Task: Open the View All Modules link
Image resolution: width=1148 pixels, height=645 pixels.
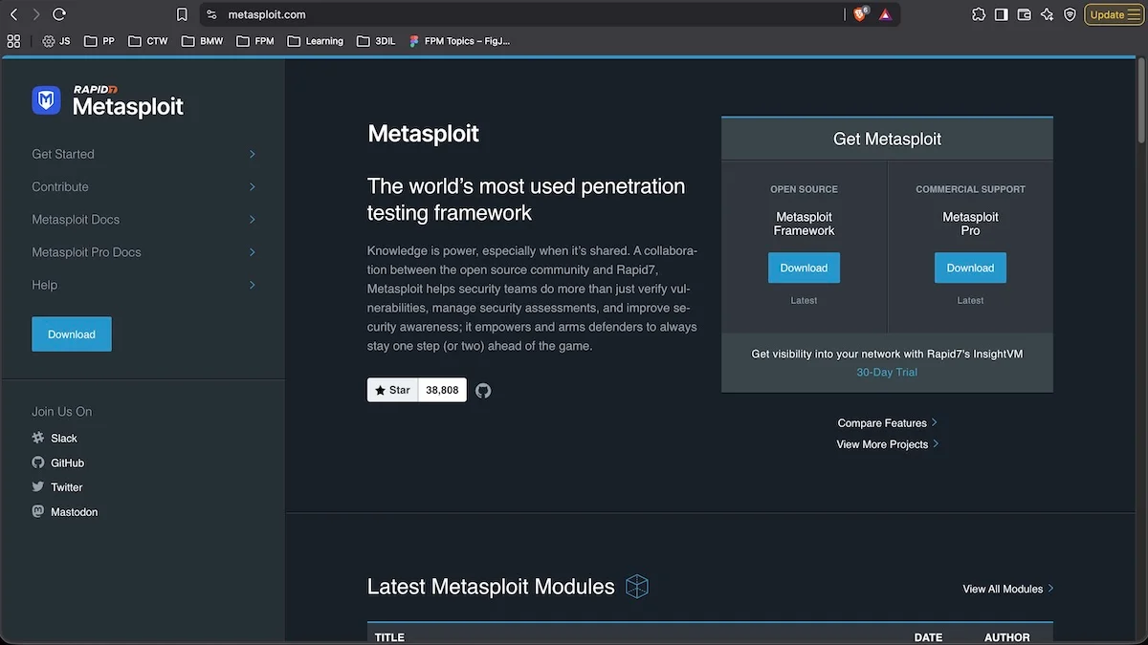Action: 1008,589
